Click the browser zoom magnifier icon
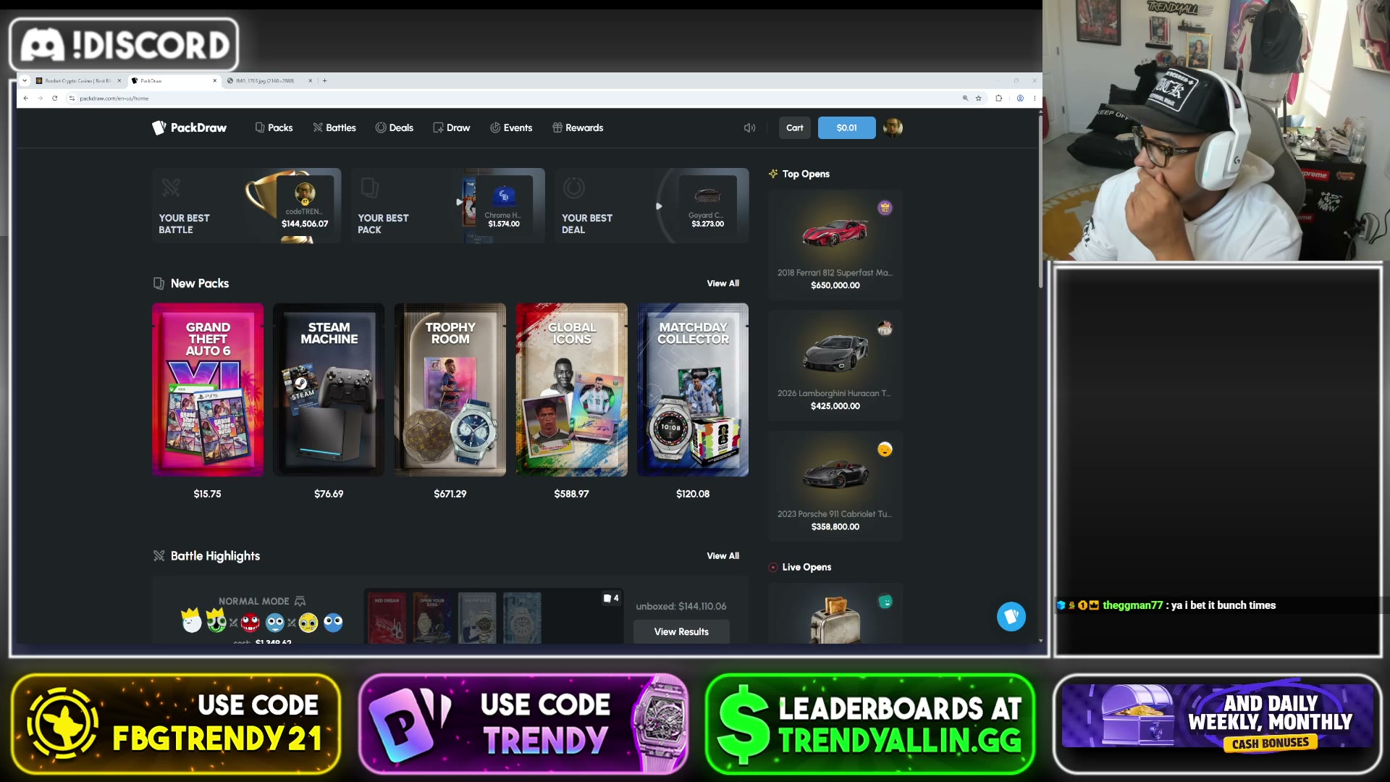The width and height of the screenshot is (1390, 782). coord(965,98)
